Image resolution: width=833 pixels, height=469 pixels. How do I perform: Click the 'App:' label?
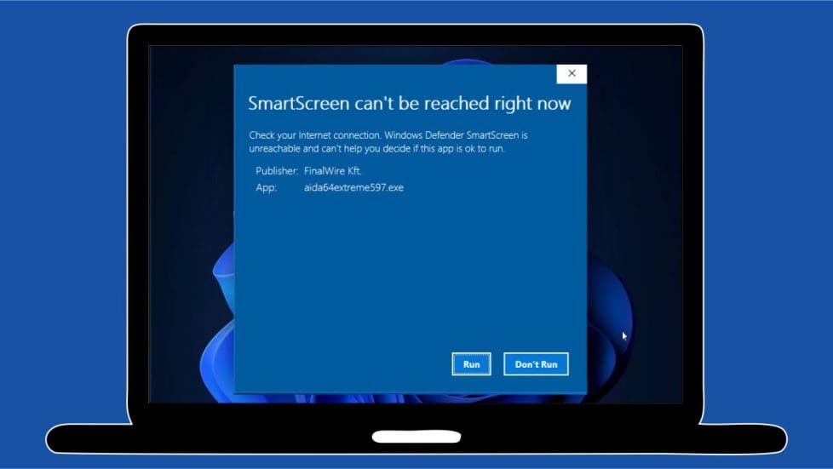tap(266, 187)
